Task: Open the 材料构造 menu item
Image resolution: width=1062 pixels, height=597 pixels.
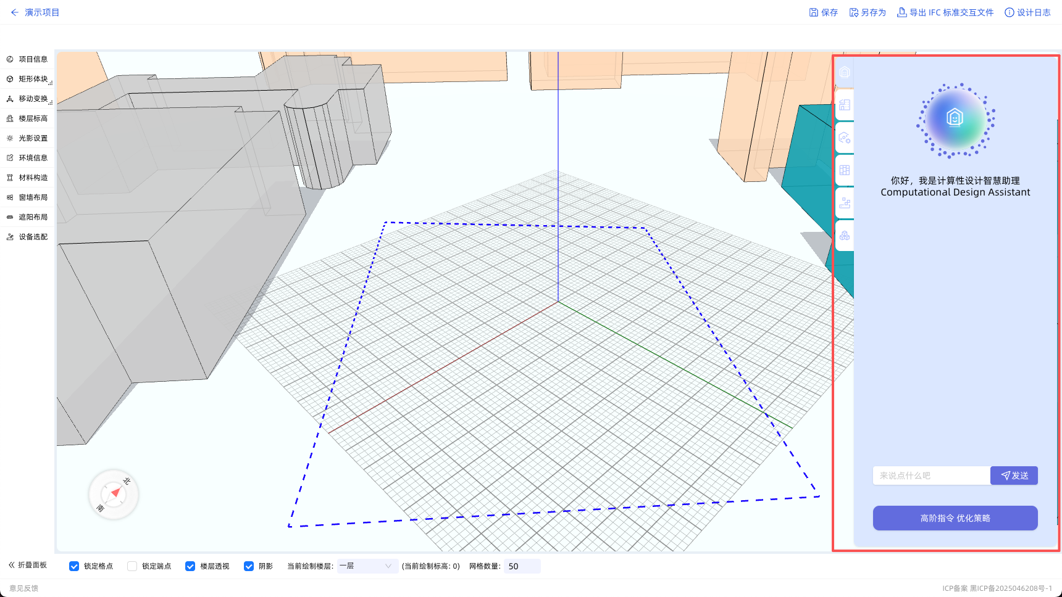Action: 28,178
